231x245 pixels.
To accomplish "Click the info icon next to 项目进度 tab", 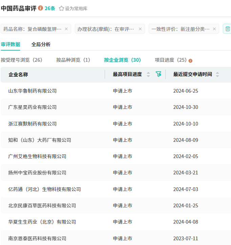I will pos(190,60).
